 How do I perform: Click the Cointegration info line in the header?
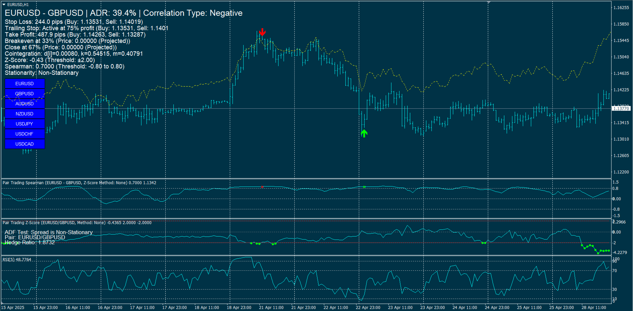74,53
